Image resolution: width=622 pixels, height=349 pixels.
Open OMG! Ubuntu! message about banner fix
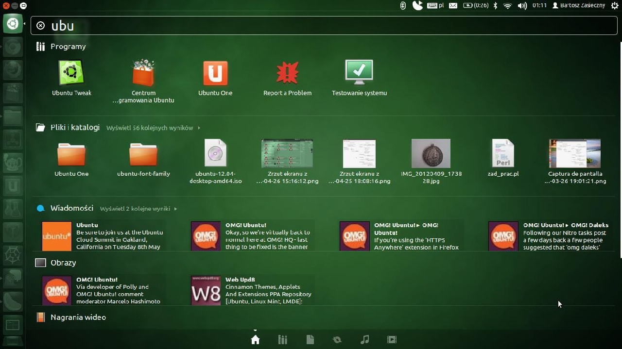click(x=252, y=236)
